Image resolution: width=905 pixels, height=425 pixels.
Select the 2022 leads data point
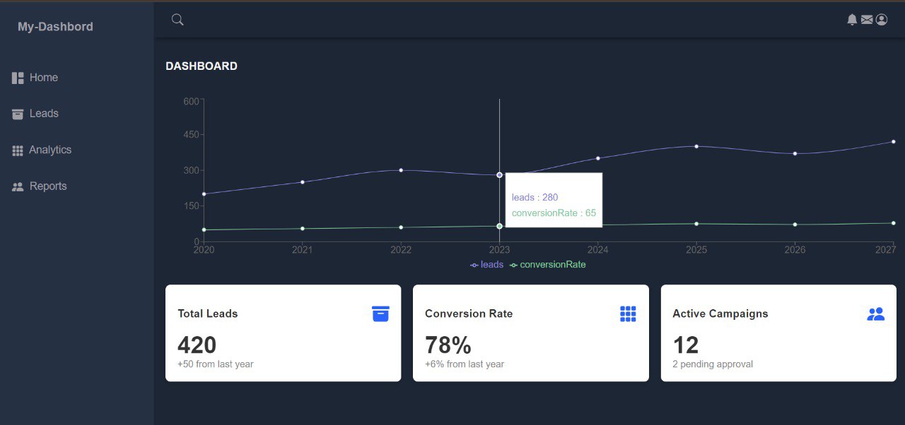pos(401,170)
